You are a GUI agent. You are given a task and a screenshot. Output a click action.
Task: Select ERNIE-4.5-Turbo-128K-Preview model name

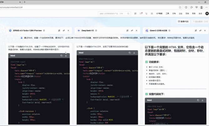point(28,31)
